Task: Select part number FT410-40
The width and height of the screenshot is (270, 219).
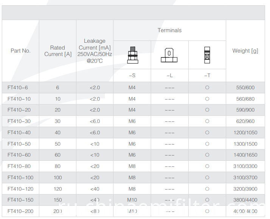Action: click(19, 132)
